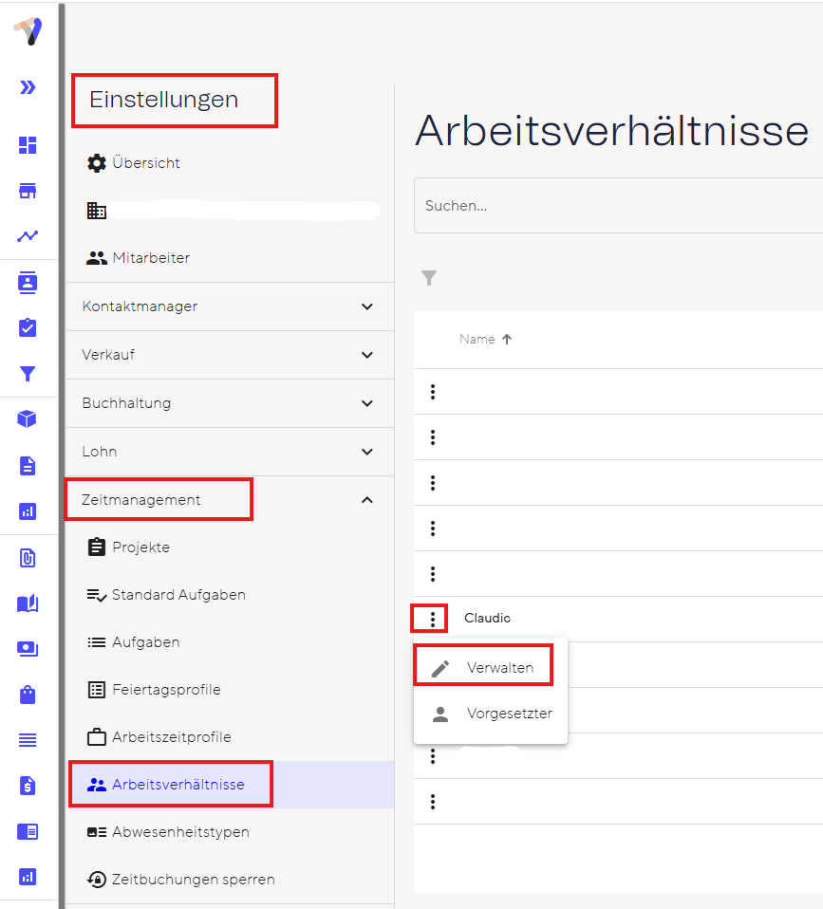Click the filter icon above the table
823x909 pixels.
429,278
